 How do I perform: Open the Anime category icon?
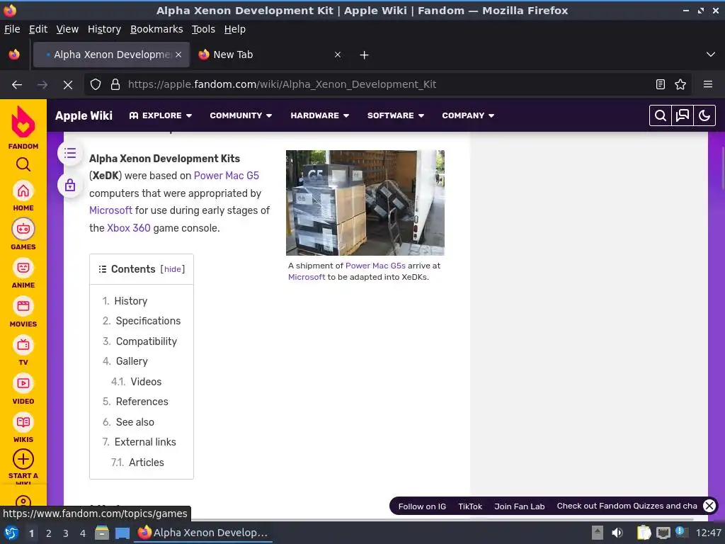click(x=23, y=268)
